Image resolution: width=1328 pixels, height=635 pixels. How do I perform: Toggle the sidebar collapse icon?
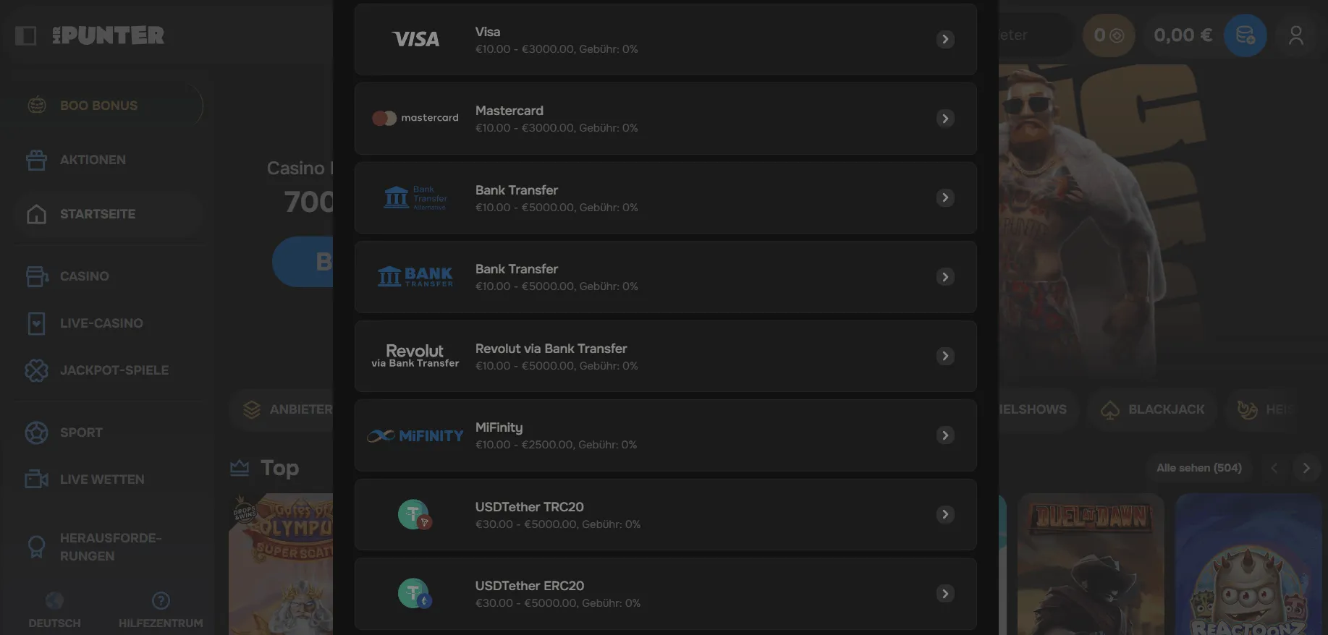pyautogui.click(x=26, y=35)
